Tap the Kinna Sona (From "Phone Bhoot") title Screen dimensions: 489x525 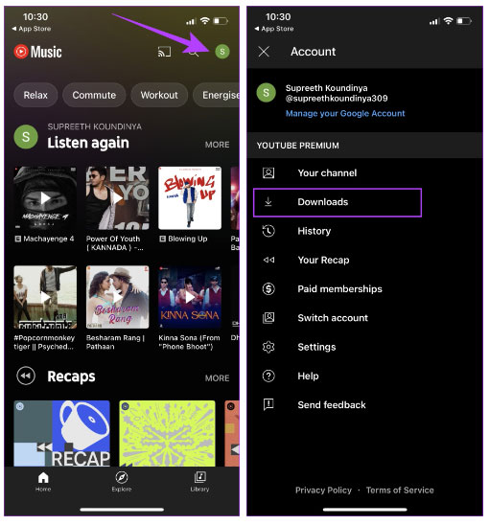pos(189,342)
